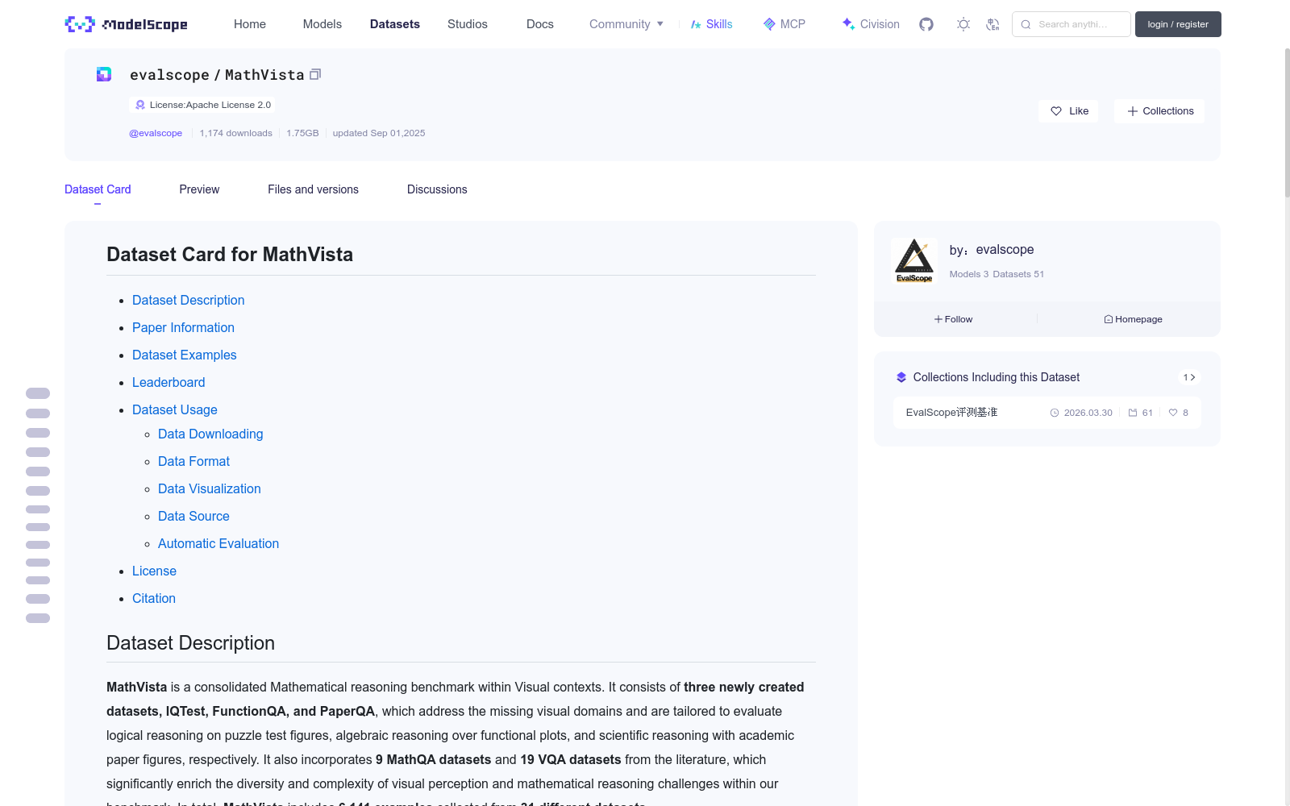Image resolution: width=1290 pixels, height=806 pixels.
Task: Go to Automatic Evaluation subsection
Action: click(218, 543)
